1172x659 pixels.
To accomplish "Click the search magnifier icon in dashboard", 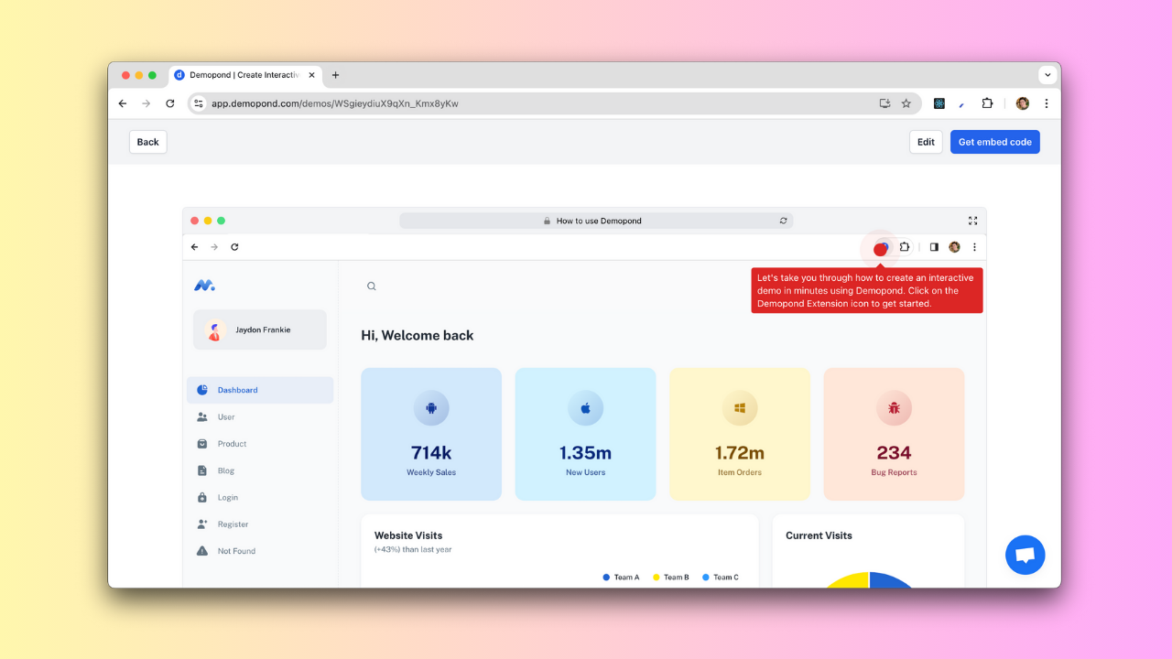I will click(x=371, y=286).
